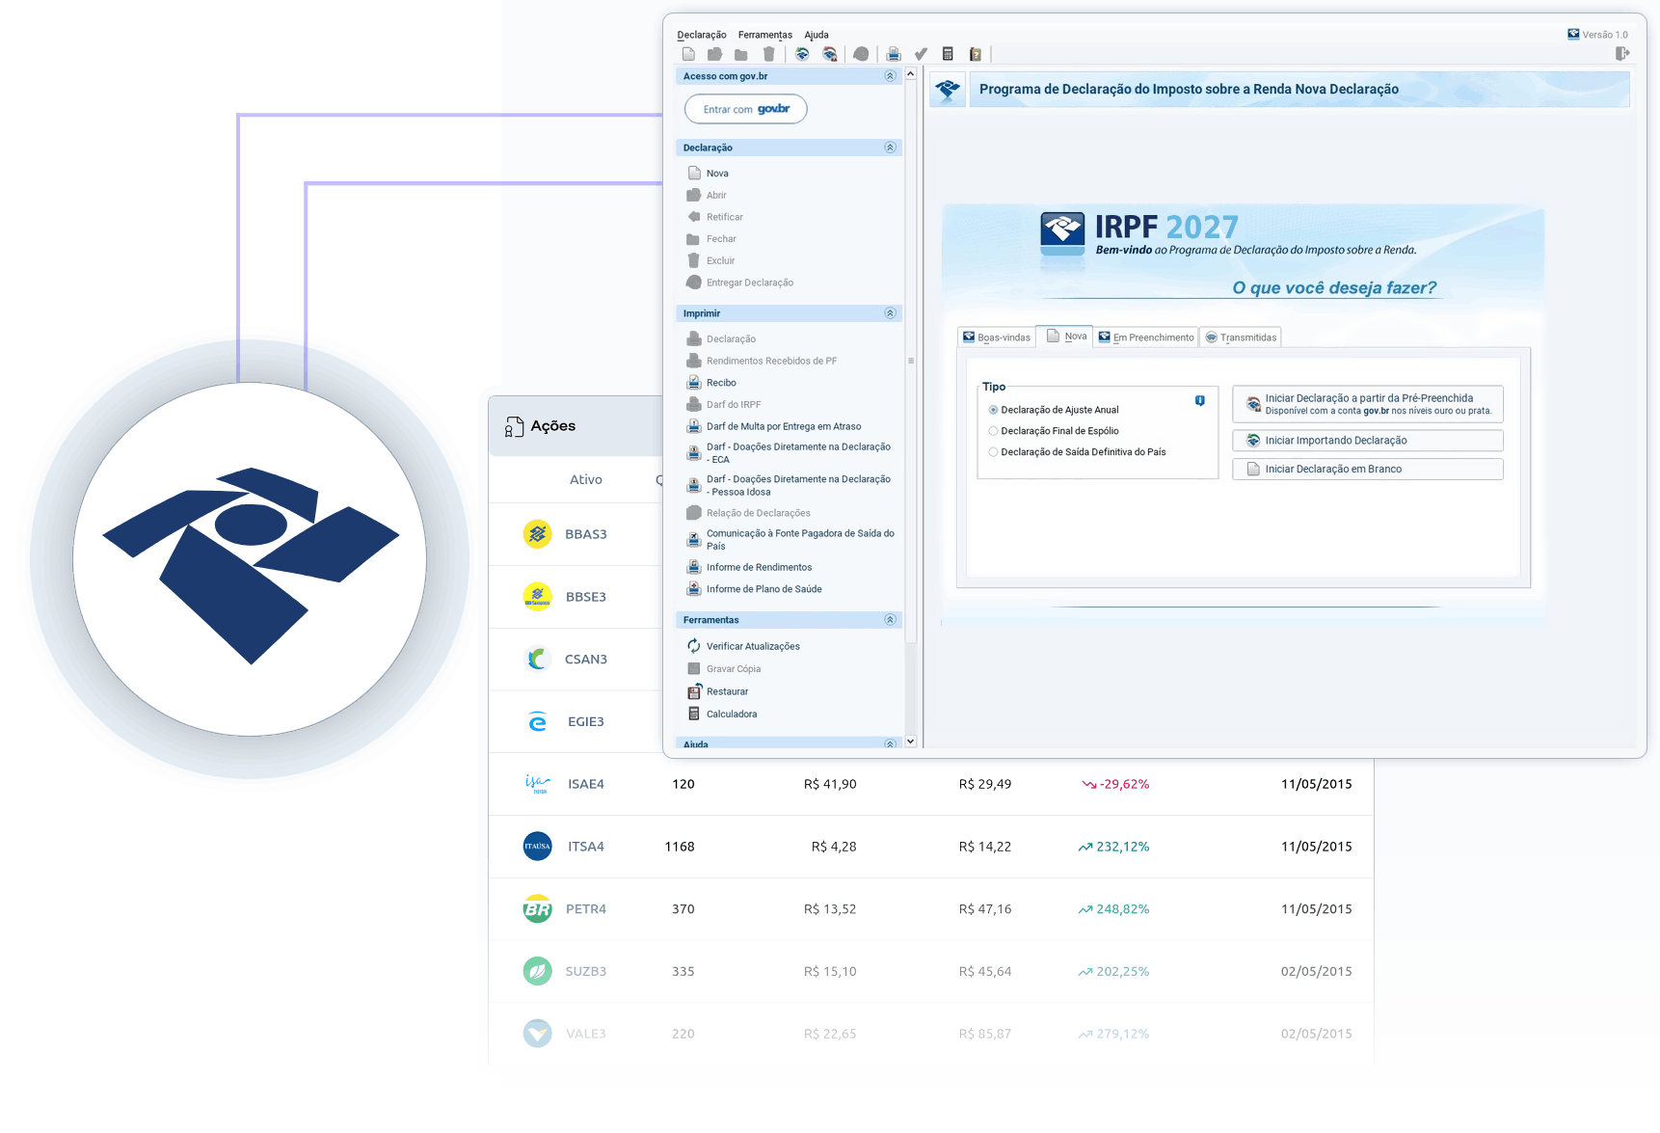Click Verificar Atualizações in Ferramentas

(743, 646)
